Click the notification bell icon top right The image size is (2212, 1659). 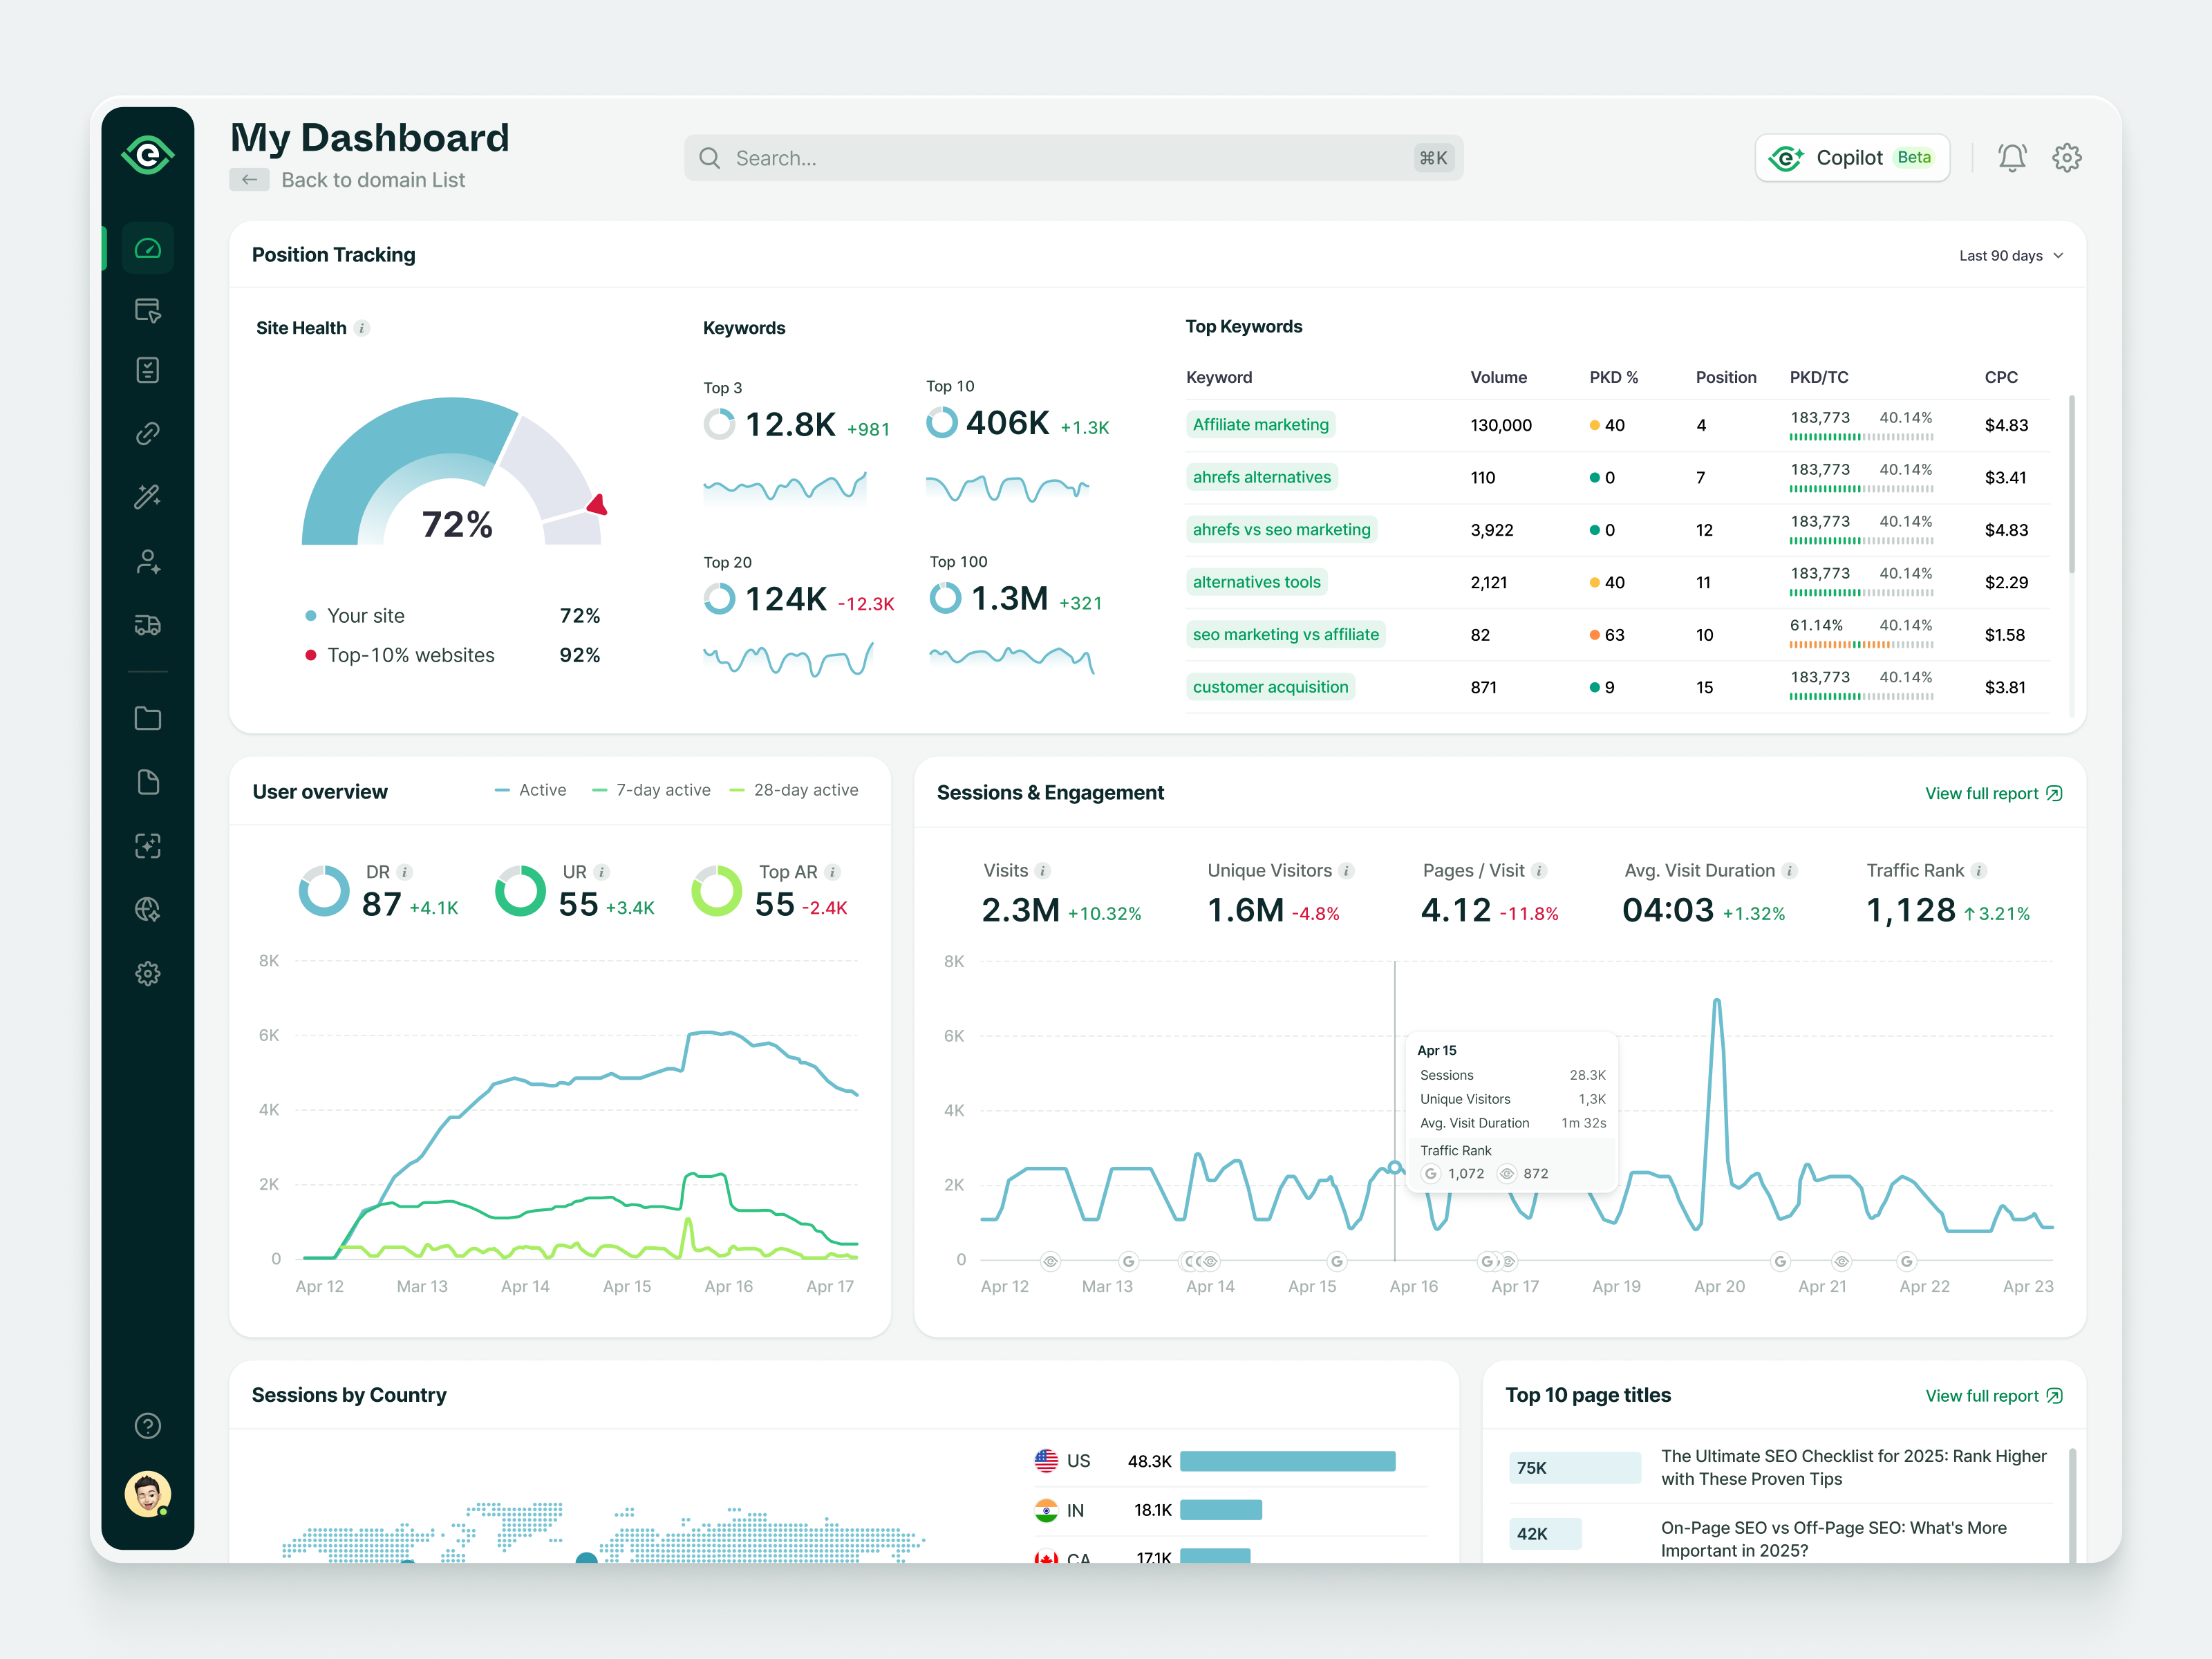click(x=2012, y=157)
